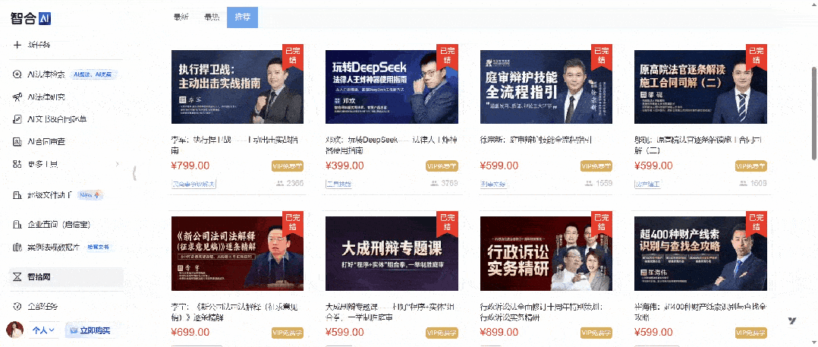Open AI法律研究 telescope icon
The image size is (818, 347).
(17, 97)
